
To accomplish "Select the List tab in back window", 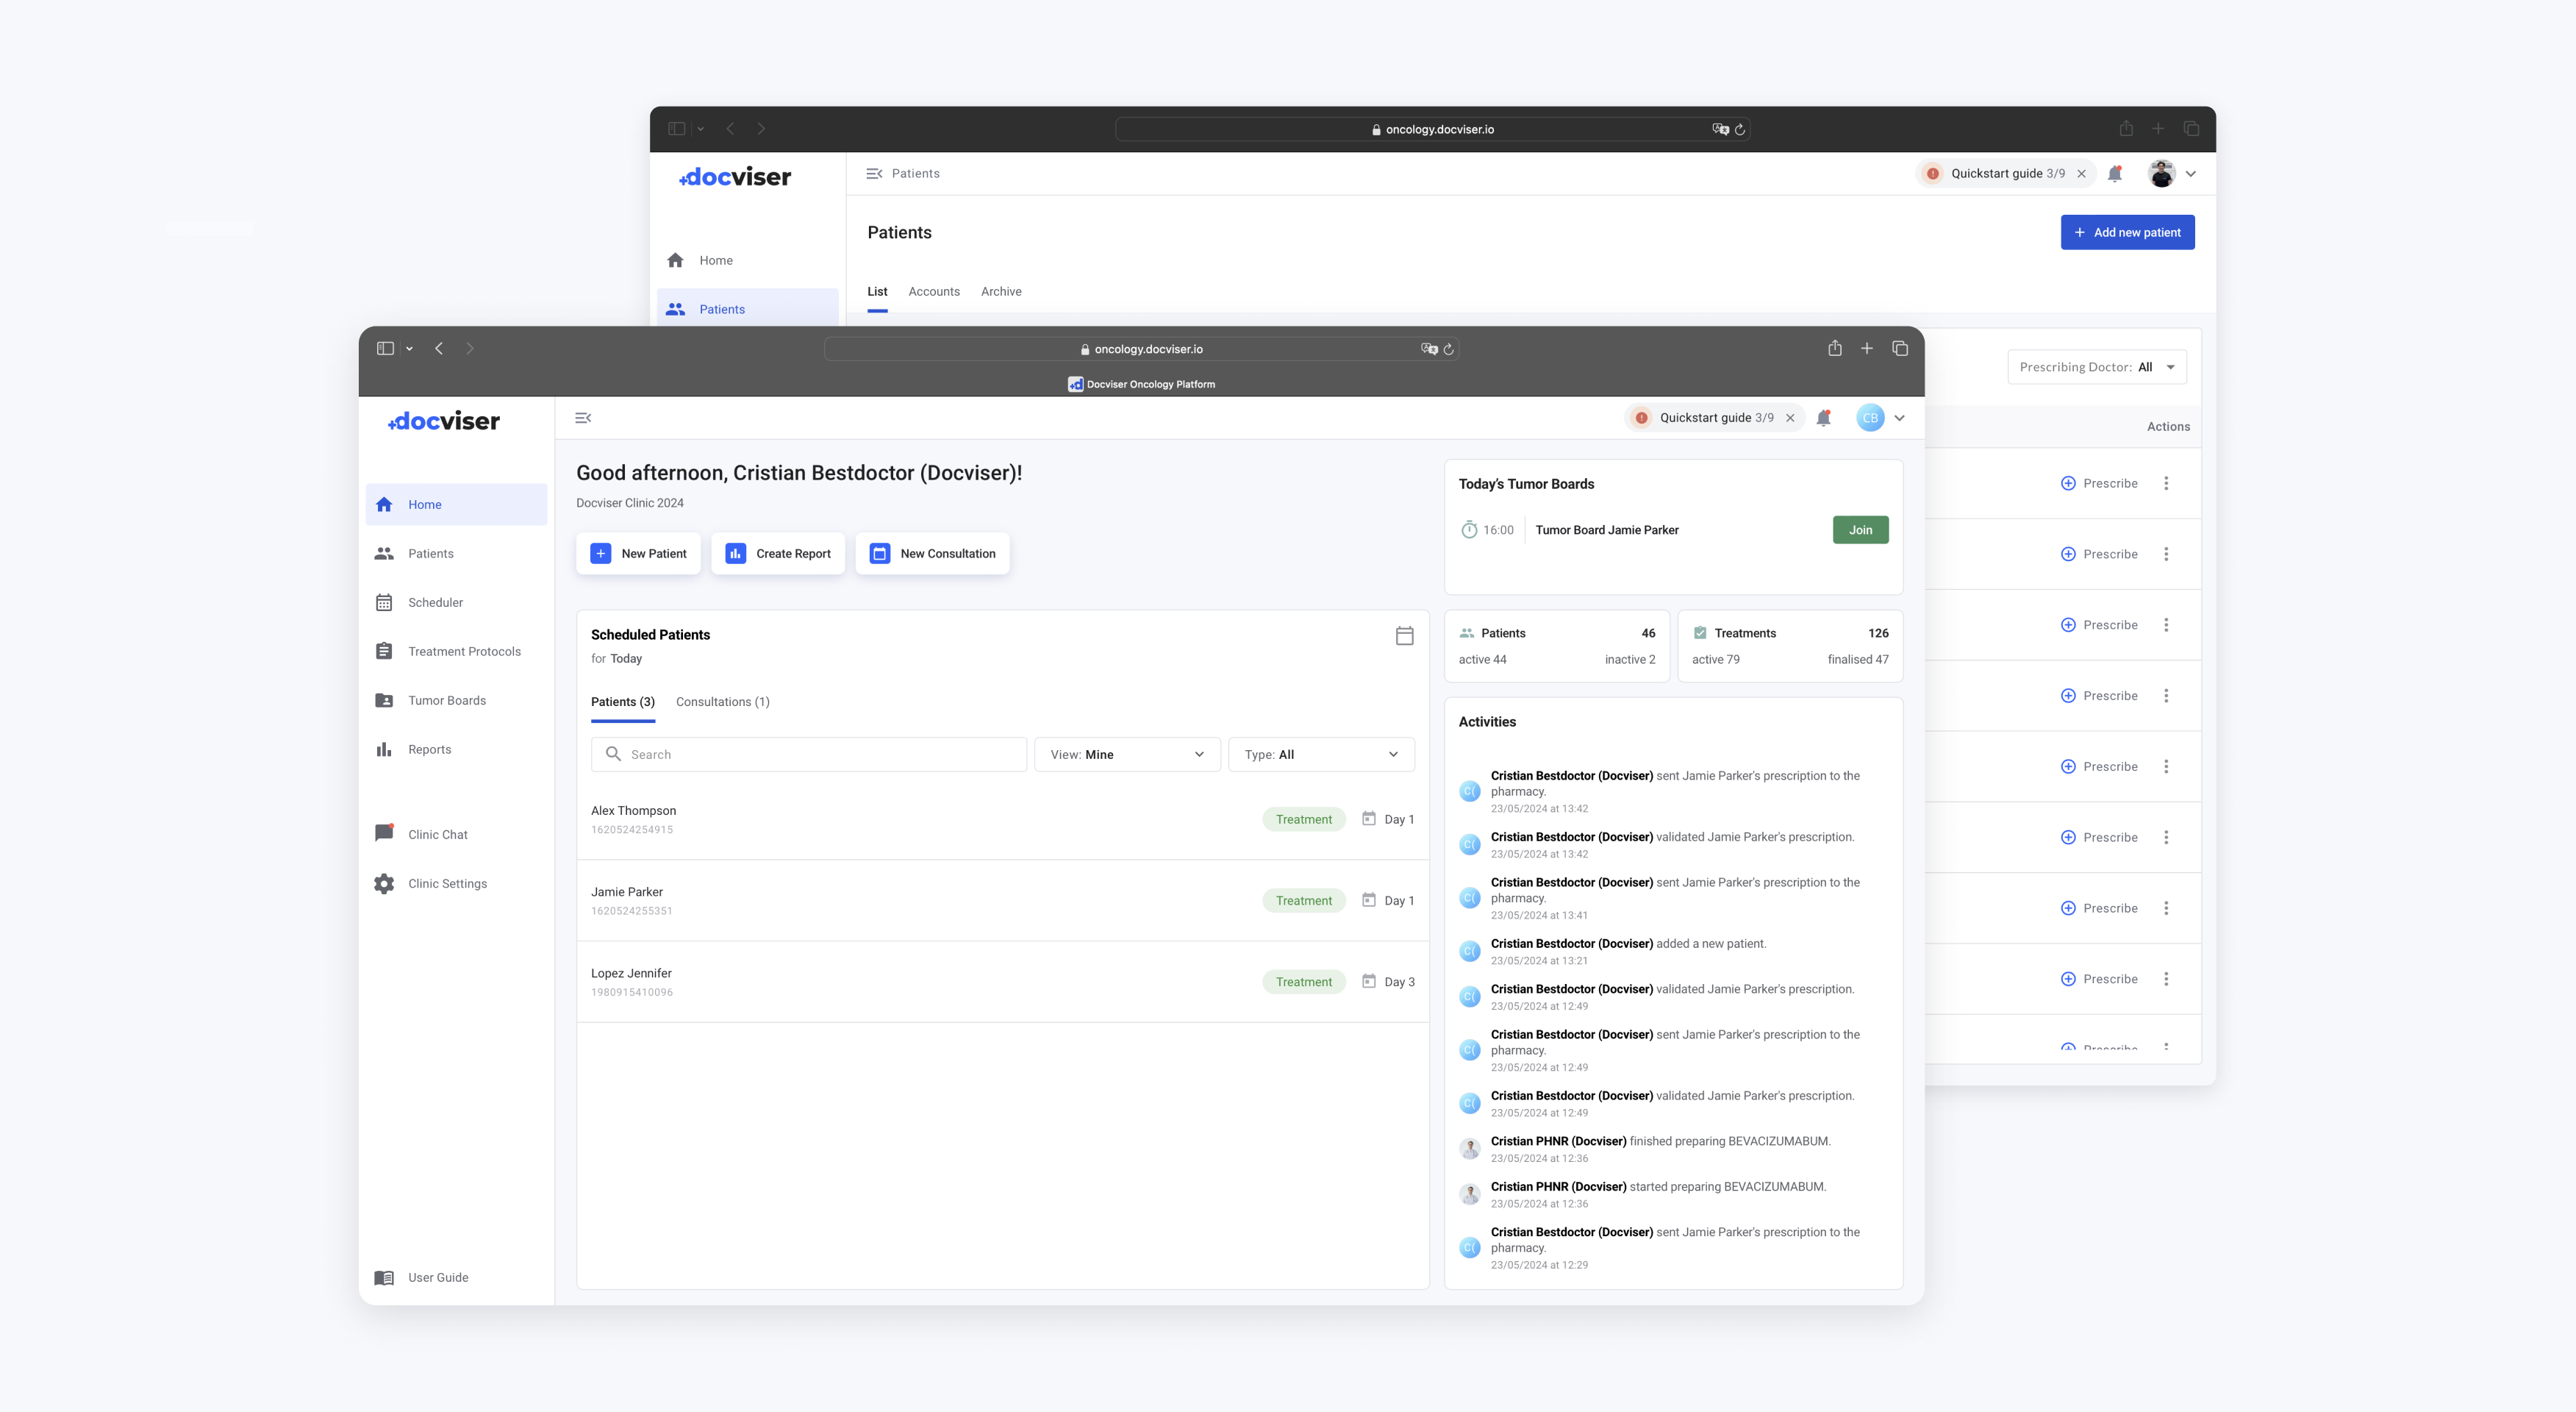I will click(877, 292).
